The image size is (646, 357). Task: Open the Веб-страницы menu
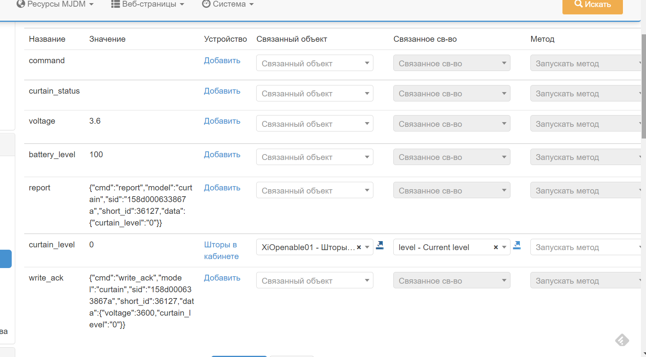(x=148, y=4)
